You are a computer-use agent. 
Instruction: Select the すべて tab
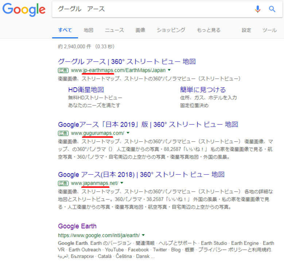[65, 30]
